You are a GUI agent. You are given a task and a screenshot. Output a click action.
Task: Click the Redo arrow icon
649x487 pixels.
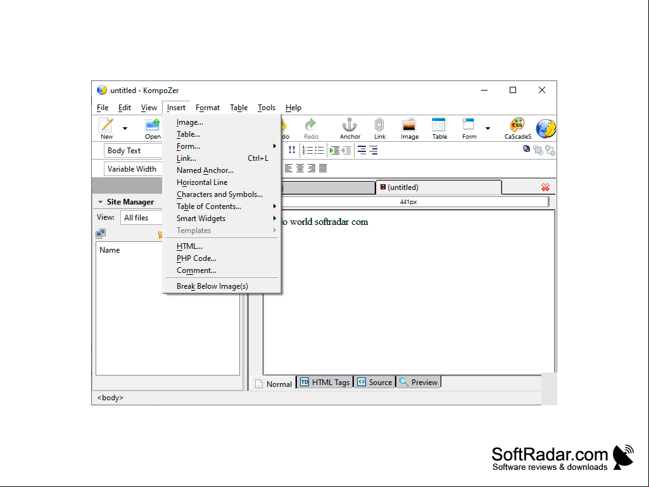coord(310,125)
